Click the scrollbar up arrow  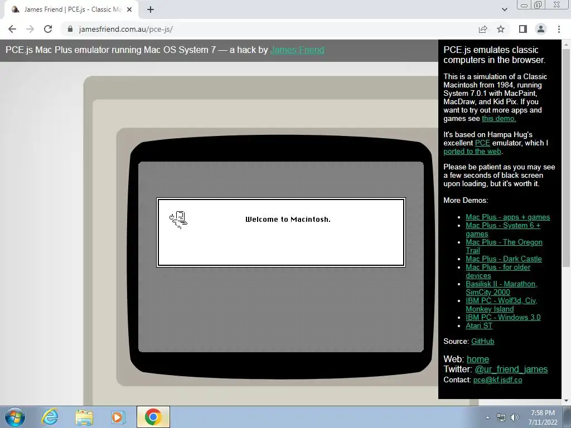567,44
